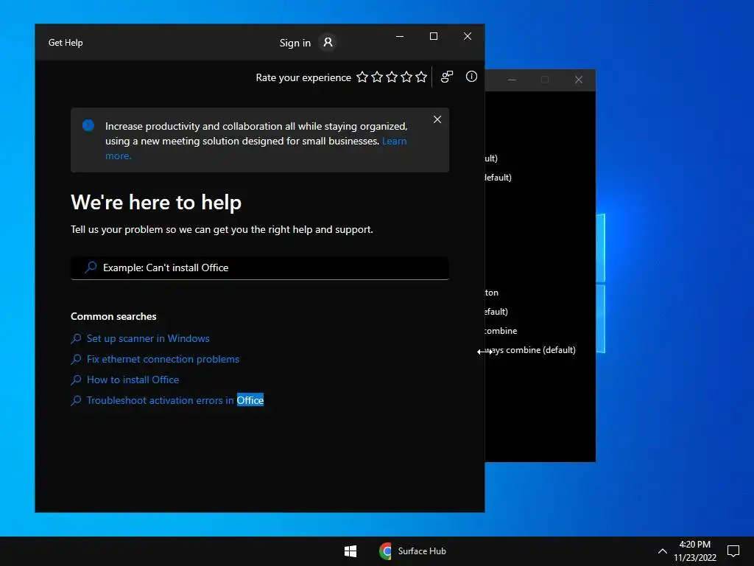Click the blue banner notification icon
754x566 pixels.
[x=88, y=125]
